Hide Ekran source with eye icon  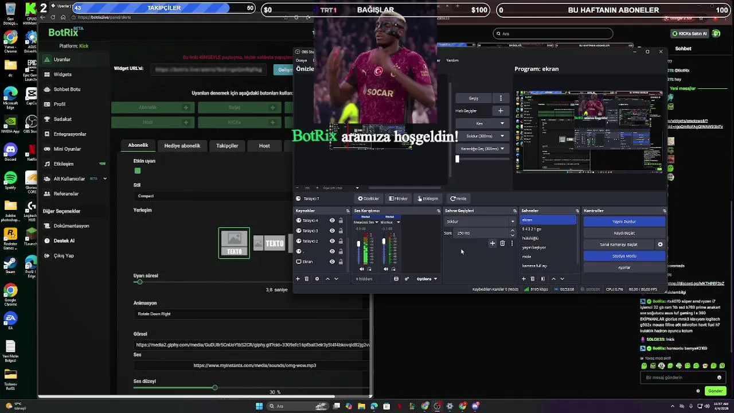coord(332,262)
